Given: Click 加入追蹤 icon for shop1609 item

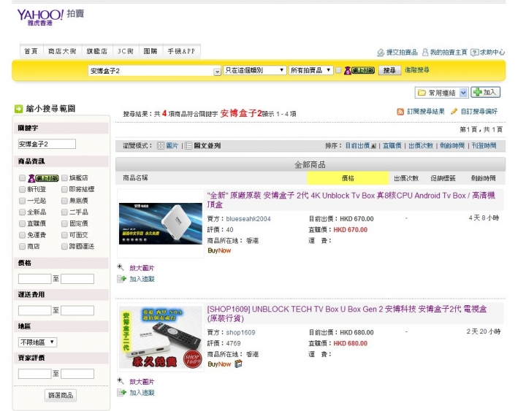Looking at the screenshot, I should 121,392.
